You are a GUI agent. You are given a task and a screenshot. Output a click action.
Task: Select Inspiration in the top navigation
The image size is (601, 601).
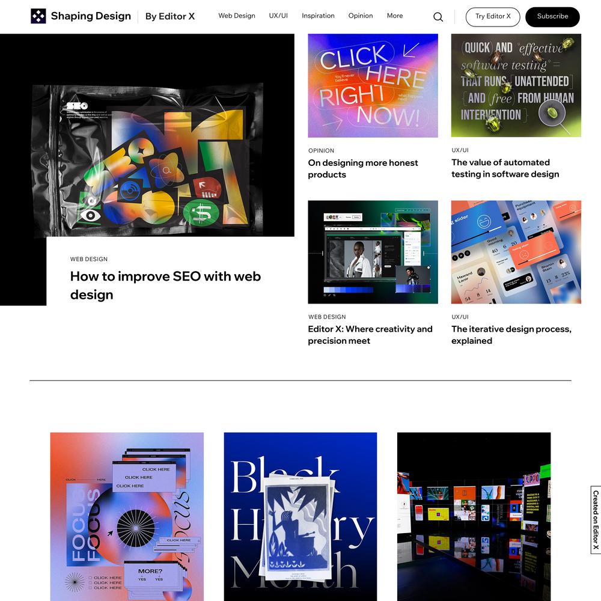318,16
